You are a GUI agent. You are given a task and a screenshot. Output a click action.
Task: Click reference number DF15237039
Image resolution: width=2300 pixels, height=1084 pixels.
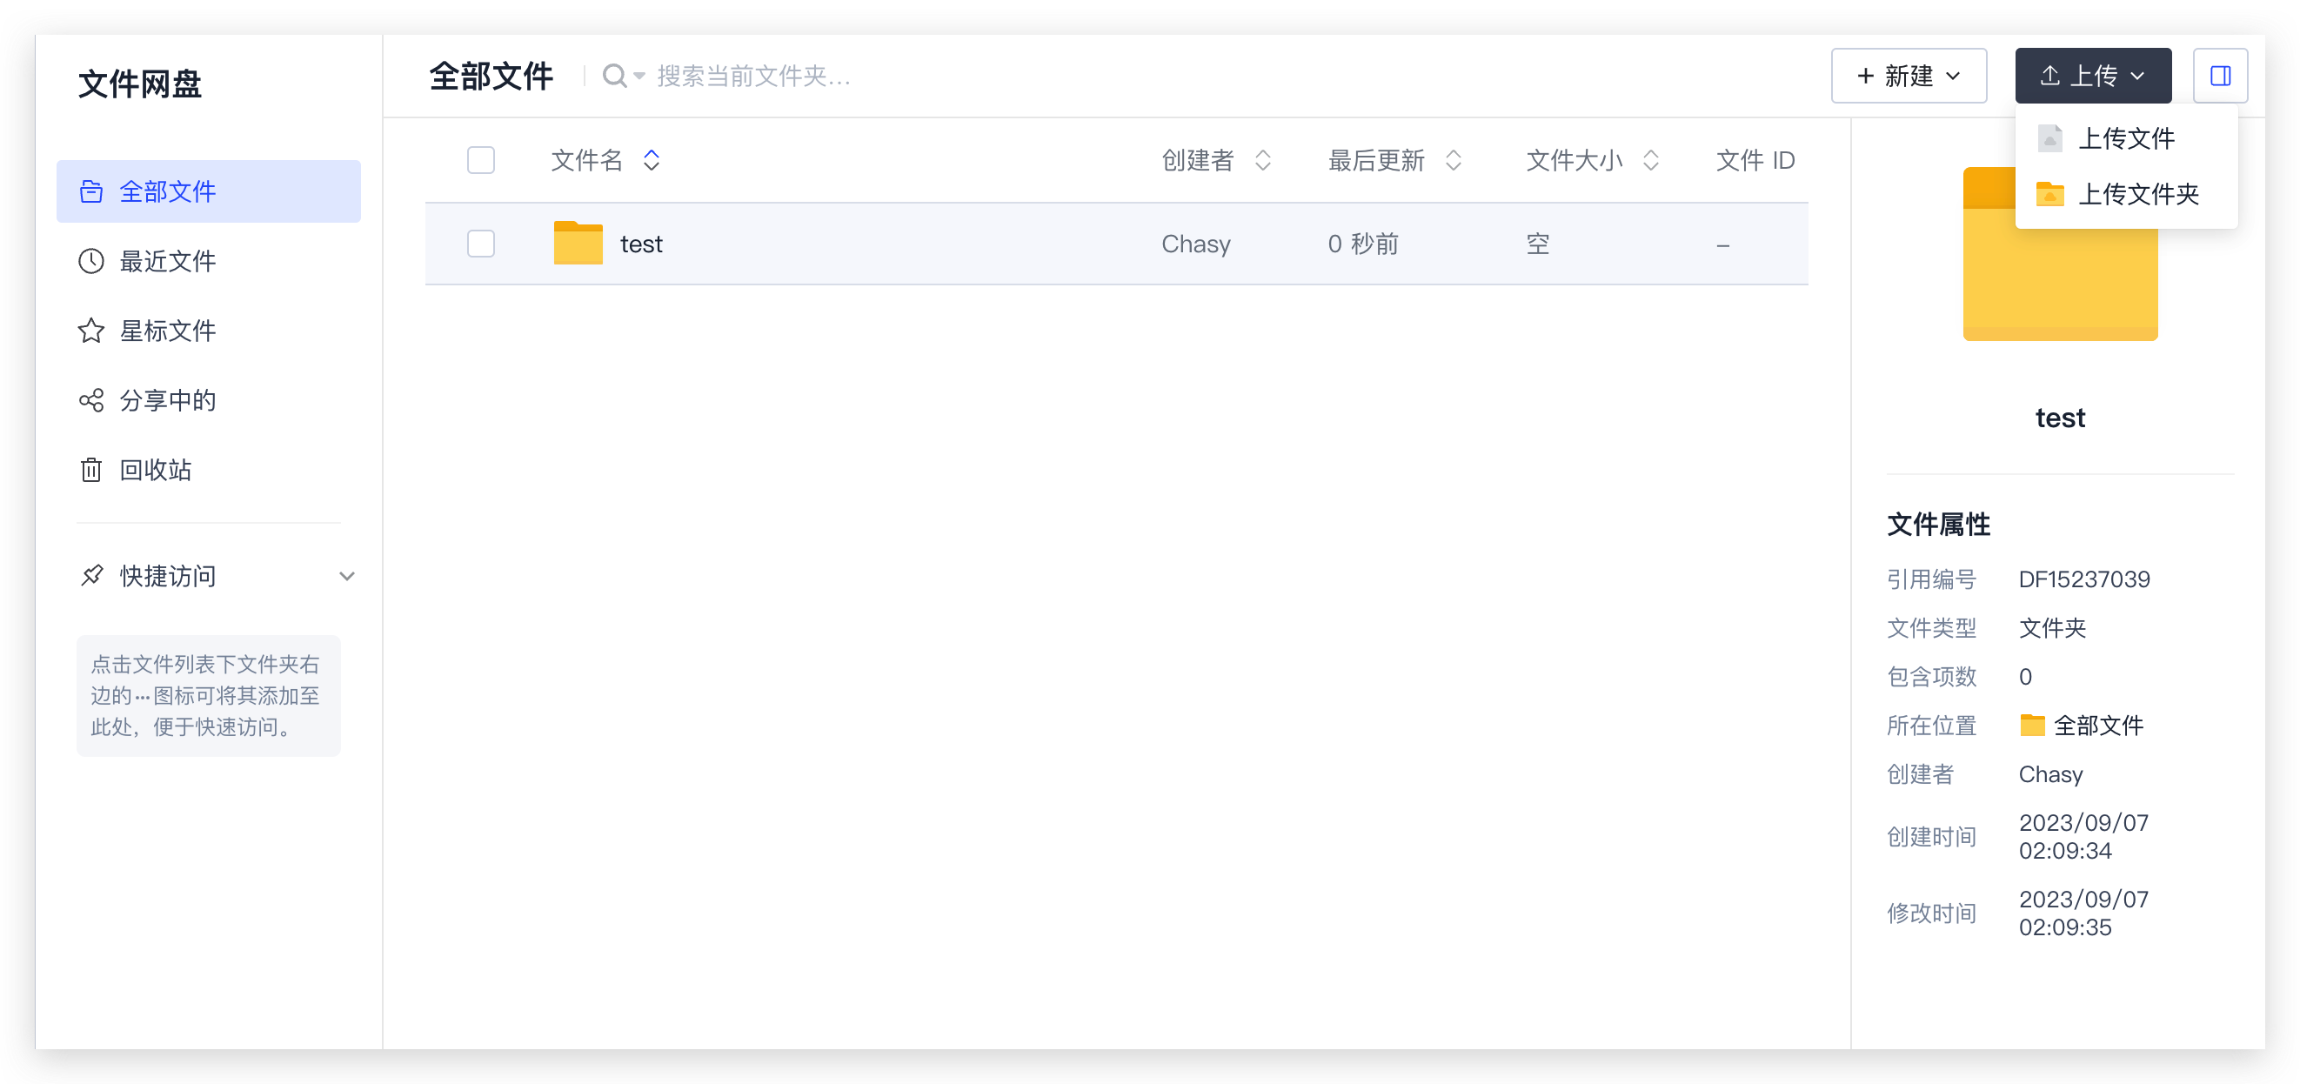2084,579
